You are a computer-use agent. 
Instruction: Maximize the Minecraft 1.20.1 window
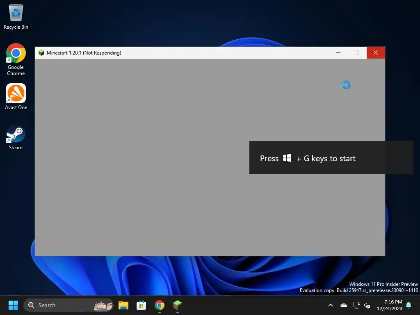click(x=357, y=53)
